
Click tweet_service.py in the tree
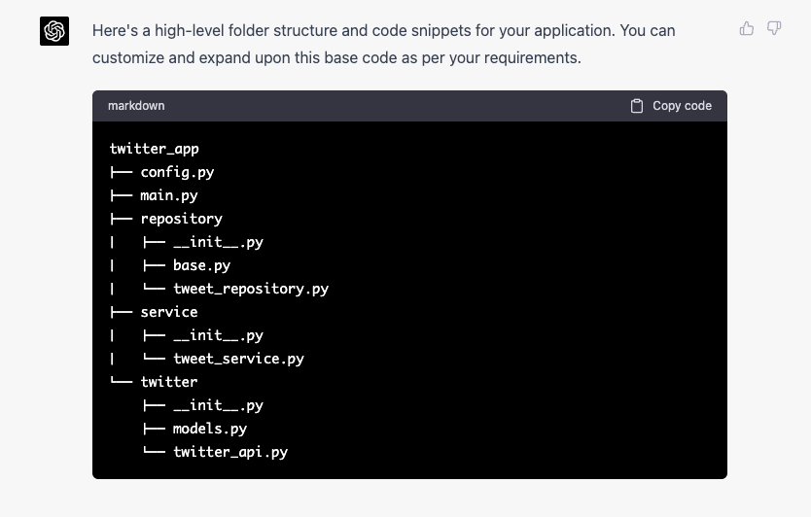(238, 359)
